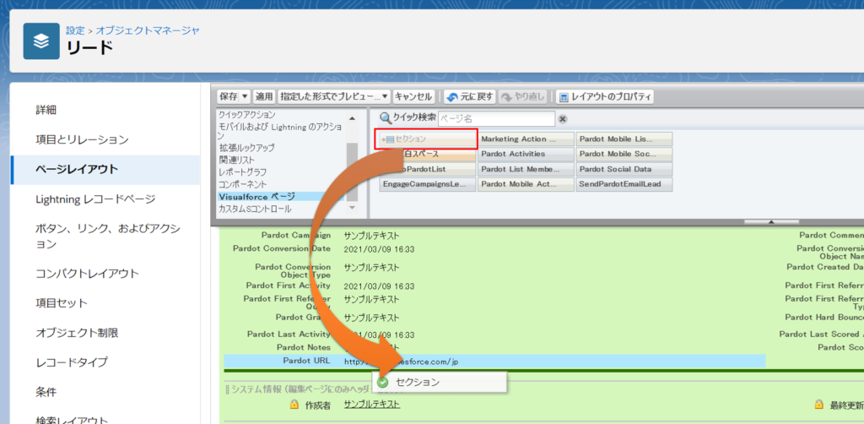Click Pardot Social Data palette item
This screenshot has width=864, height=424.
coord(624,169)
